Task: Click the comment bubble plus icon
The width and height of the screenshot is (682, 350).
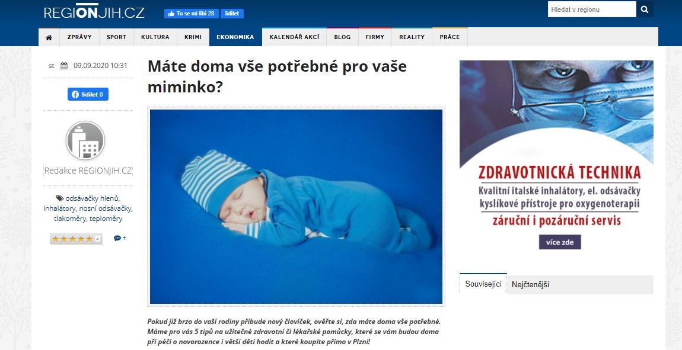Action: pyautogui.click(x=120, y=238)
